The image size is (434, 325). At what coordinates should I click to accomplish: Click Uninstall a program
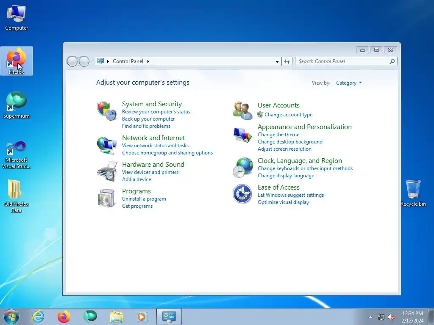(x=144, y=199)
